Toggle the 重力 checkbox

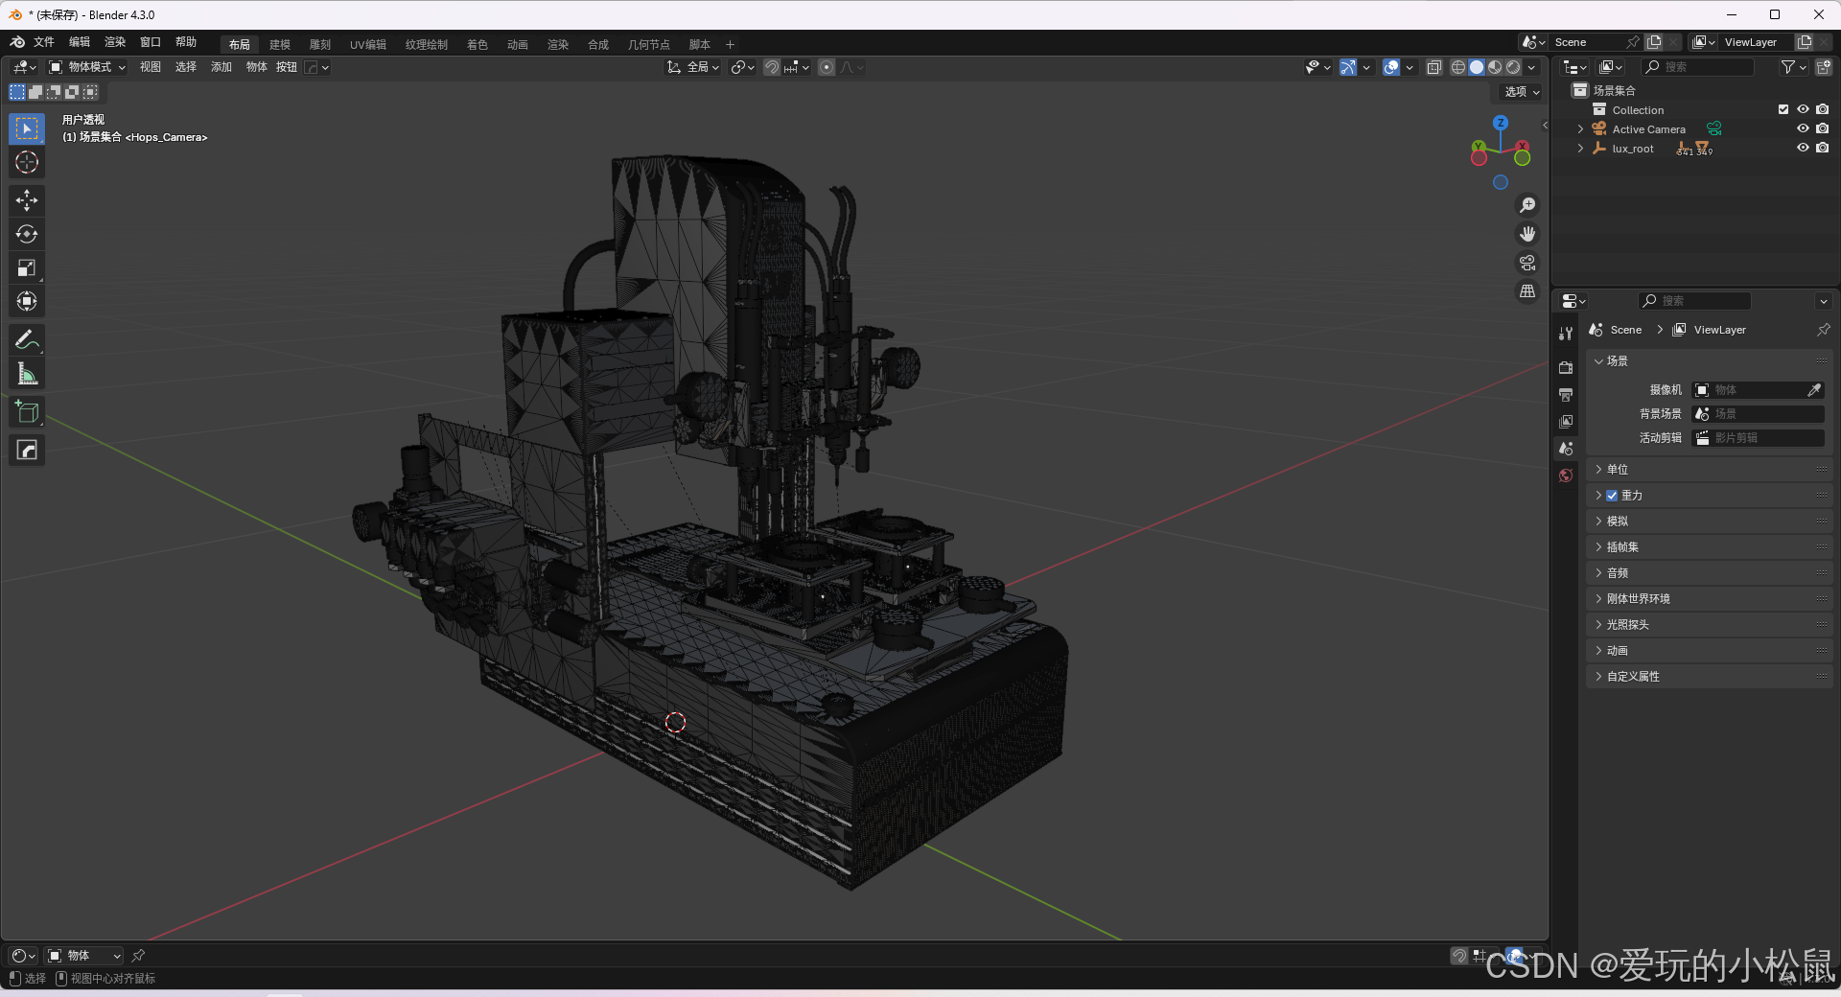1612,496
